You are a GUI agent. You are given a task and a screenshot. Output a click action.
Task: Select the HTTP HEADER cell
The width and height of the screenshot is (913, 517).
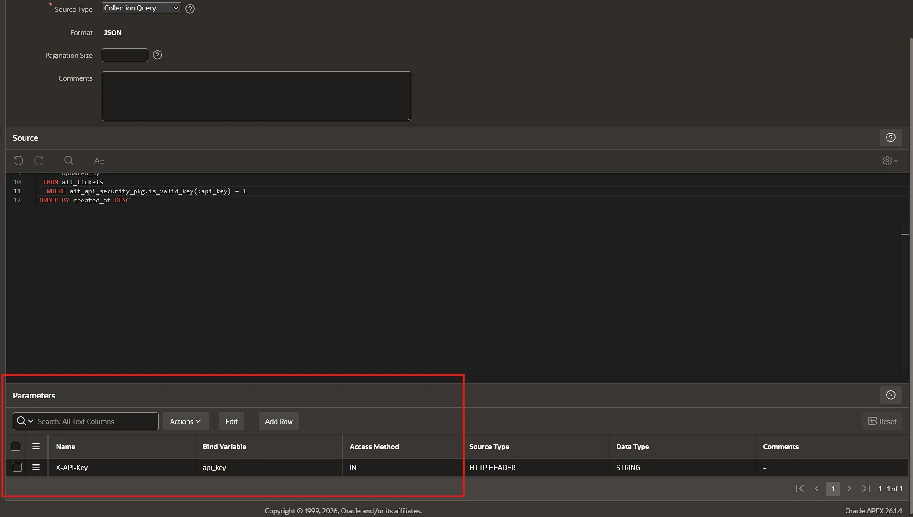pos(535,468)
